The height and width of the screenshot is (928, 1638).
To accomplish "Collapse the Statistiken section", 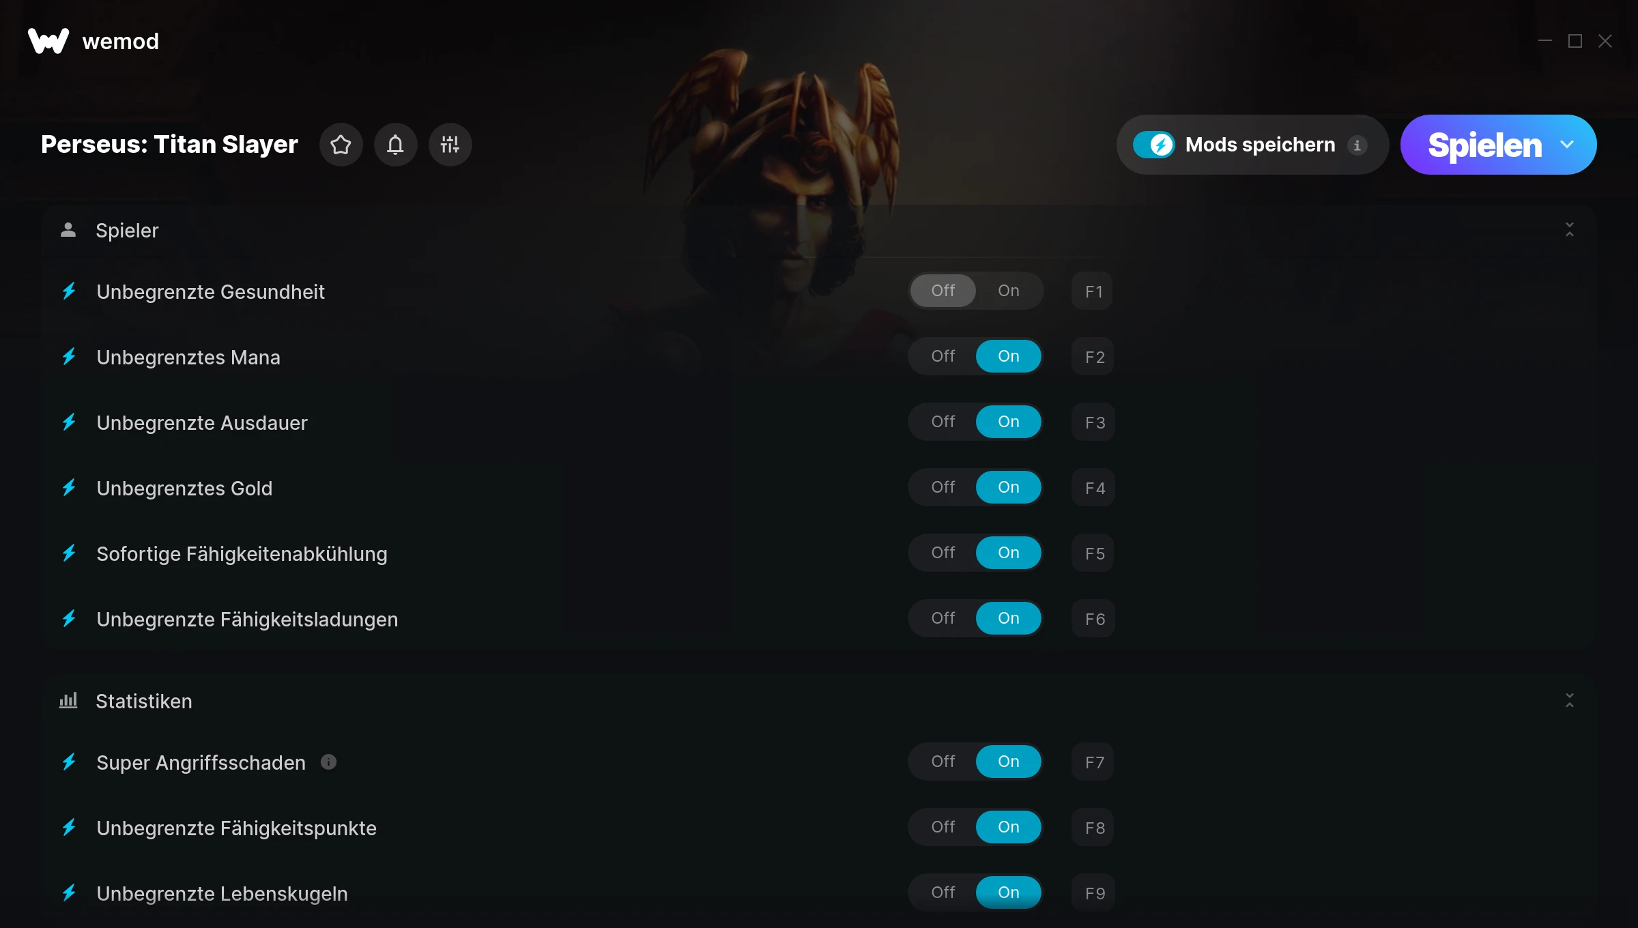I will click(1569, 701).
